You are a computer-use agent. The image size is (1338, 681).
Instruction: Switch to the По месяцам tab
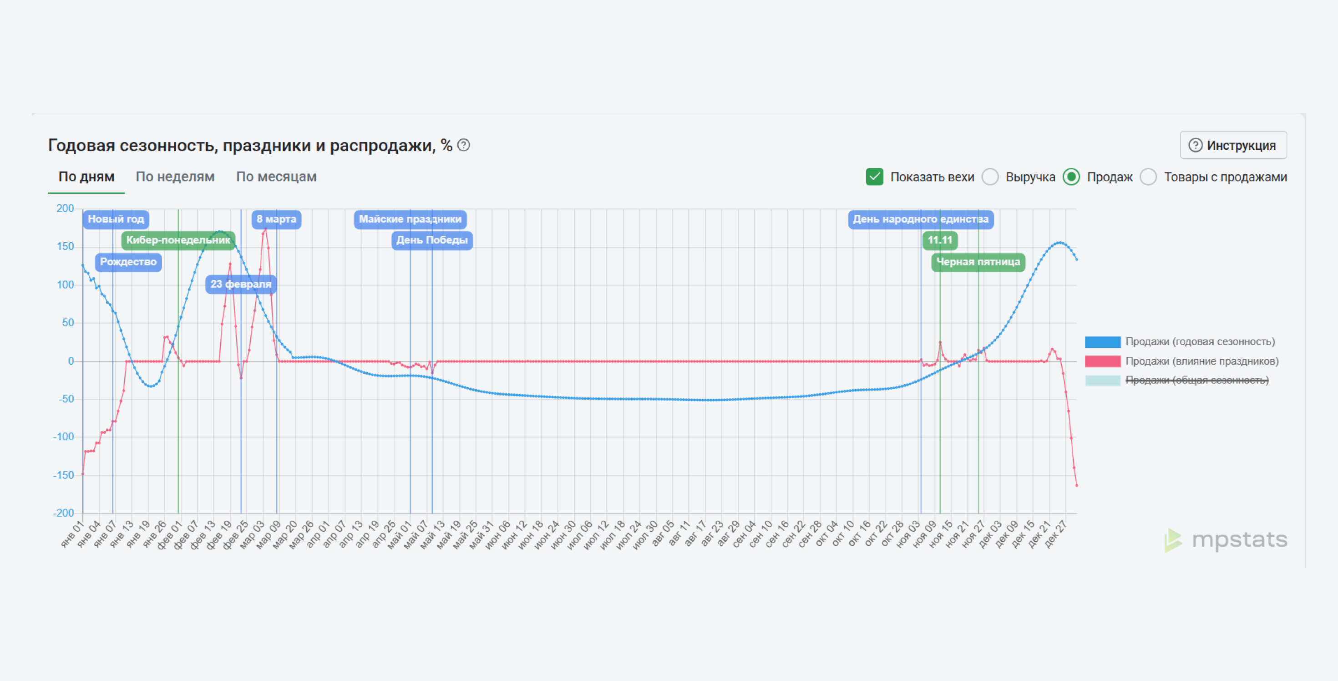coord(276,177)
